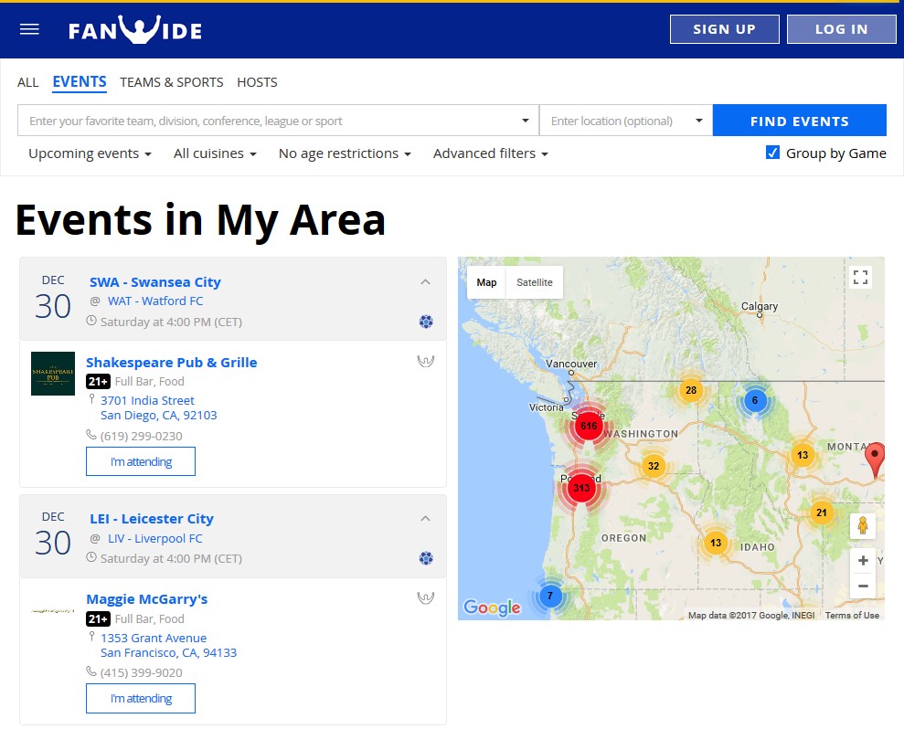Screen dimensions: 904x729
Task: Switch map to Satellite view
Action: [535, 282]
